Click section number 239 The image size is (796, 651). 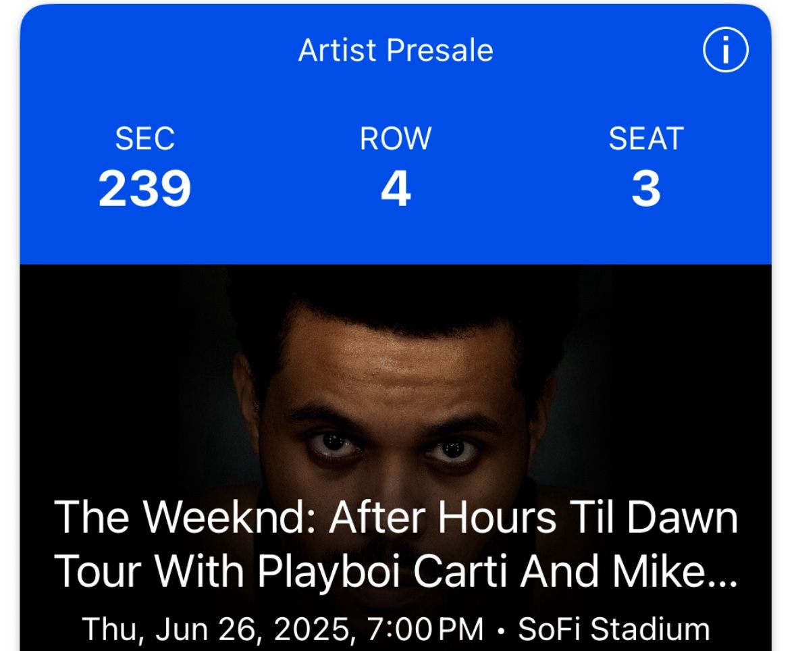(144, 189)
